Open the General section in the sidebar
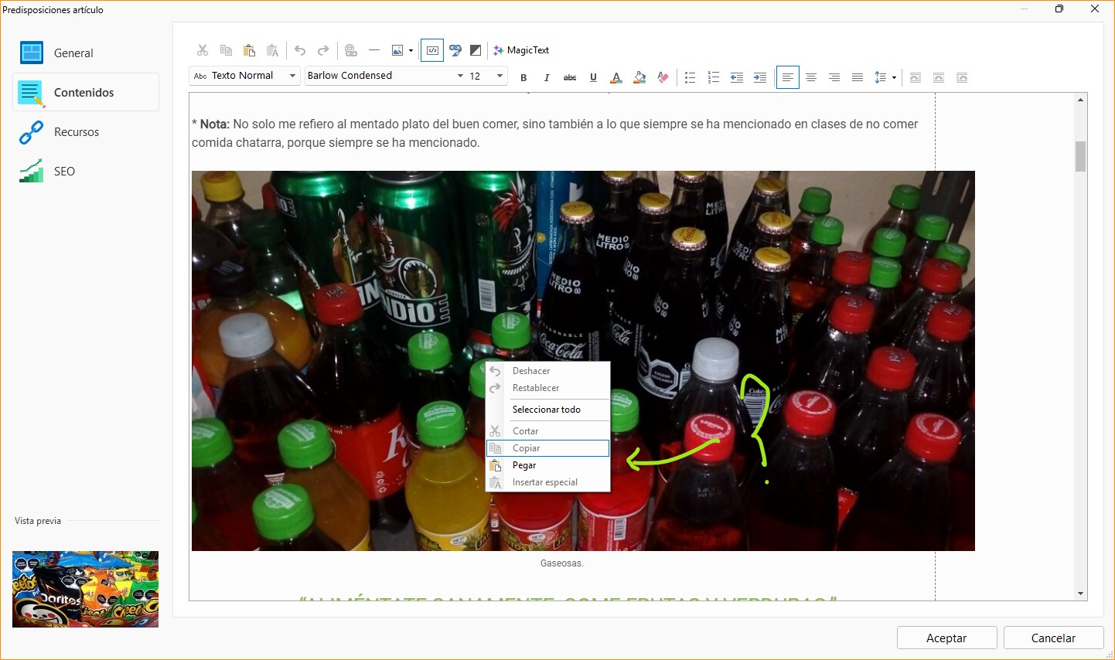The height and width of the screenshot is (660, 1115). pyautogui.click(x=86, y=53)
